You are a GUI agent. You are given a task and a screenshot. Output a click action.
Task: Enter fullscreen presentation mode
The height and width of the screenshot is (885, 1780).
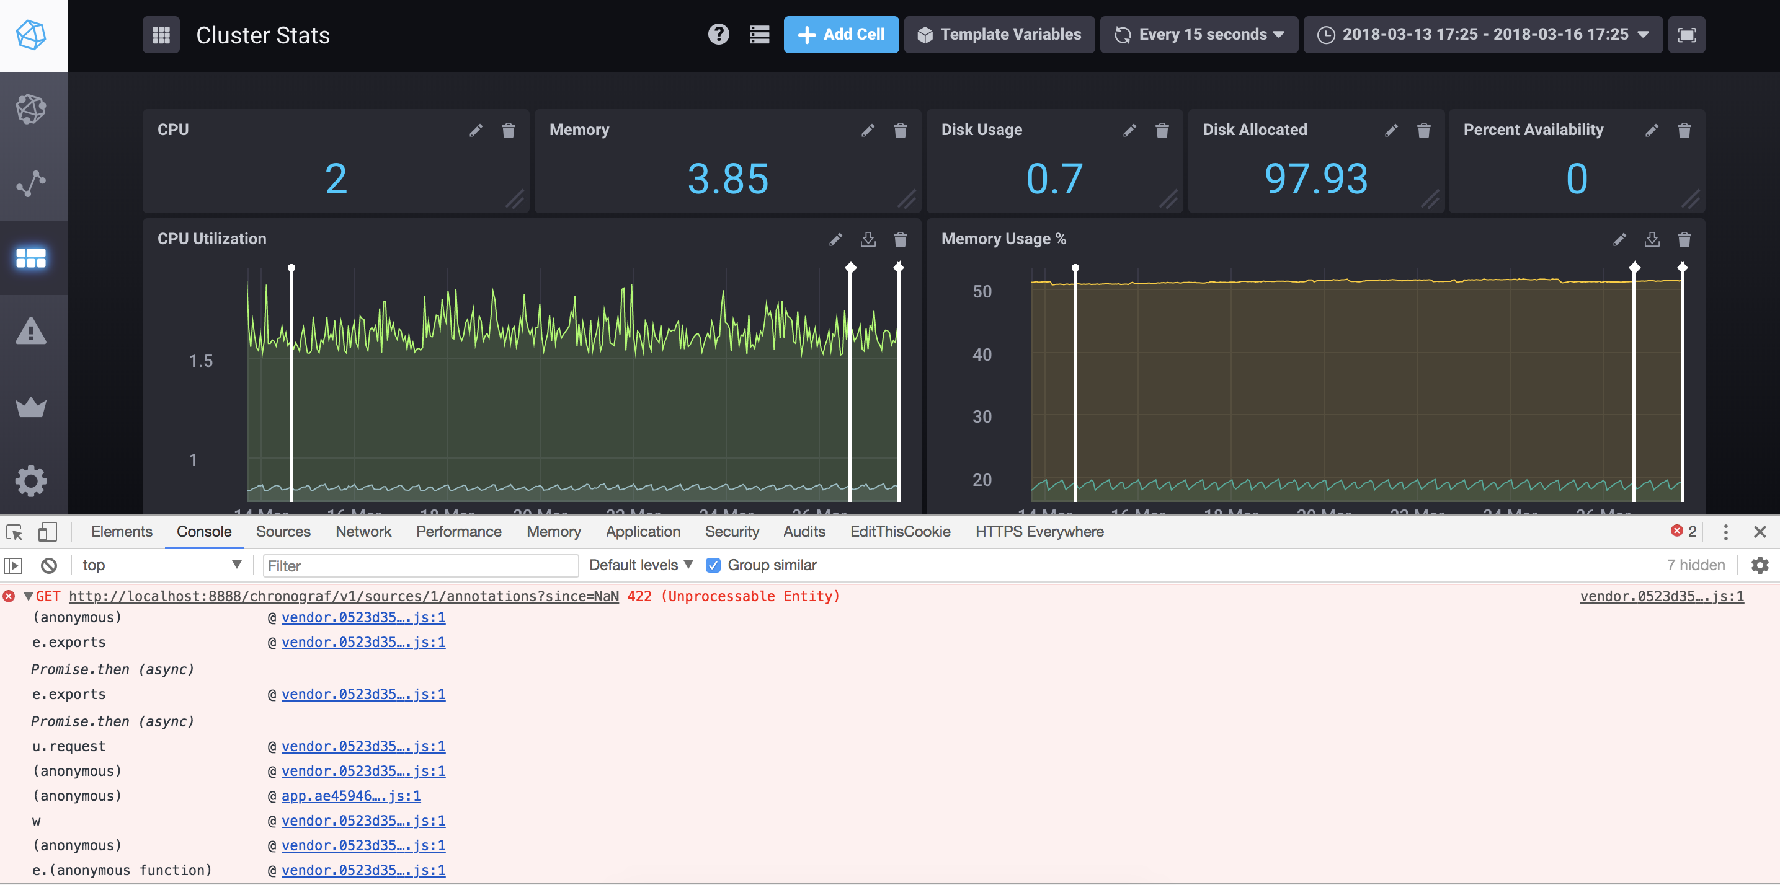pos(1687,35)
